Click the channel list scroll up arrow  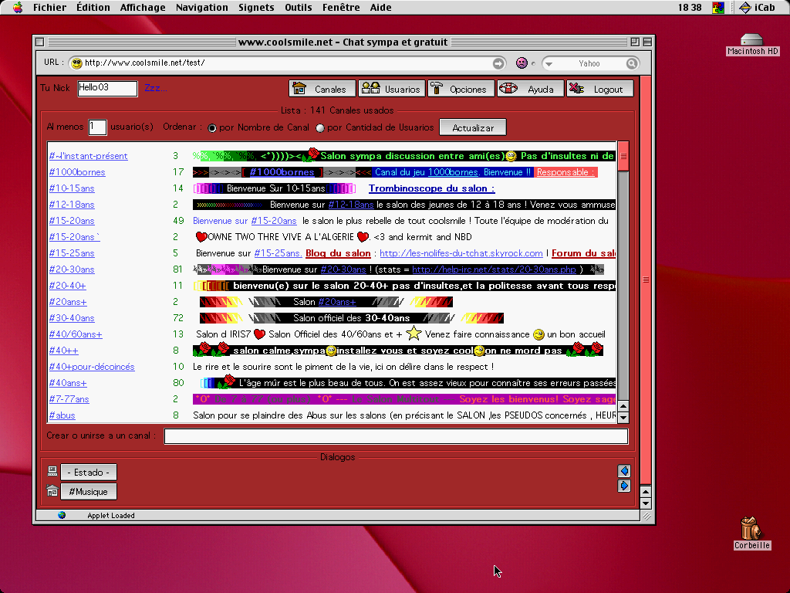click(623, 406)
